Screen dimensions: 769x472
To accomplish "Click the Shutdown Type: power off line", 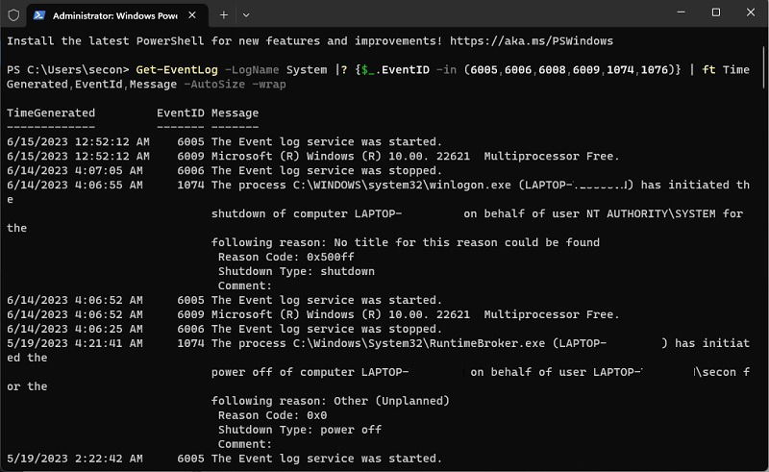I will pyautogui.click(x=300, y=430).
